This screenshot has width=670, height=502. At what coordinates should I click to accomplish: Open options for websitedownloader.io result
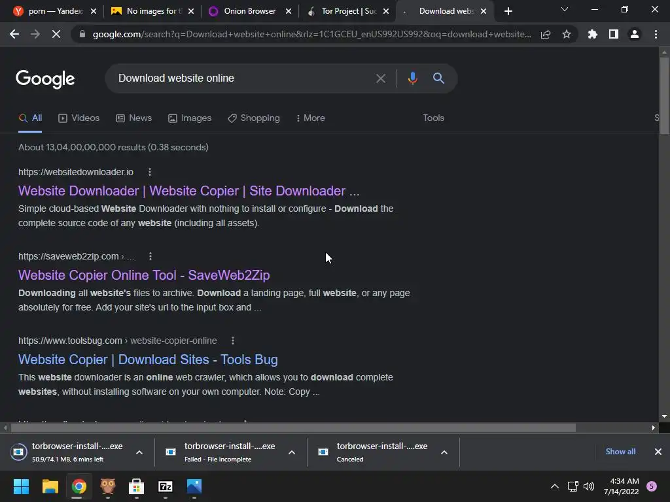pyautogui.click(x=150, y=172)
